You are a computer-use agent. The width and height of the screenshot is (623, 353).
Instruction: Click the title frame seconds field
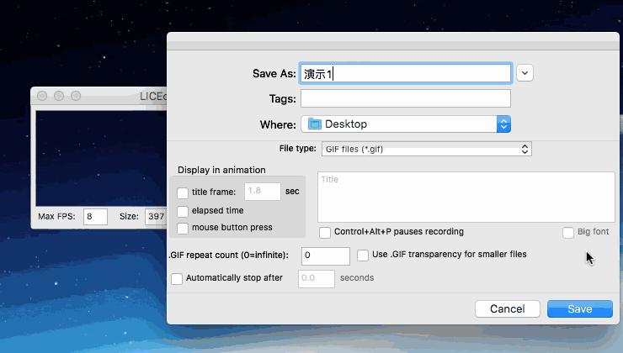[262, 192]
